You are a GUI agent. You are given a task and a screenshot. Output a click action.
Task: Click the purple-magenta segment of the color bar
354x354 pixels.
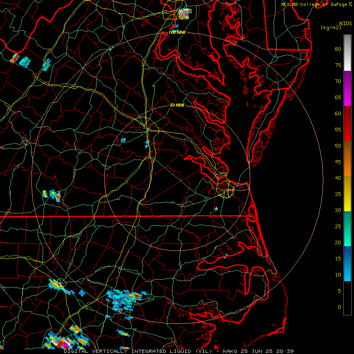click(347, 88)
